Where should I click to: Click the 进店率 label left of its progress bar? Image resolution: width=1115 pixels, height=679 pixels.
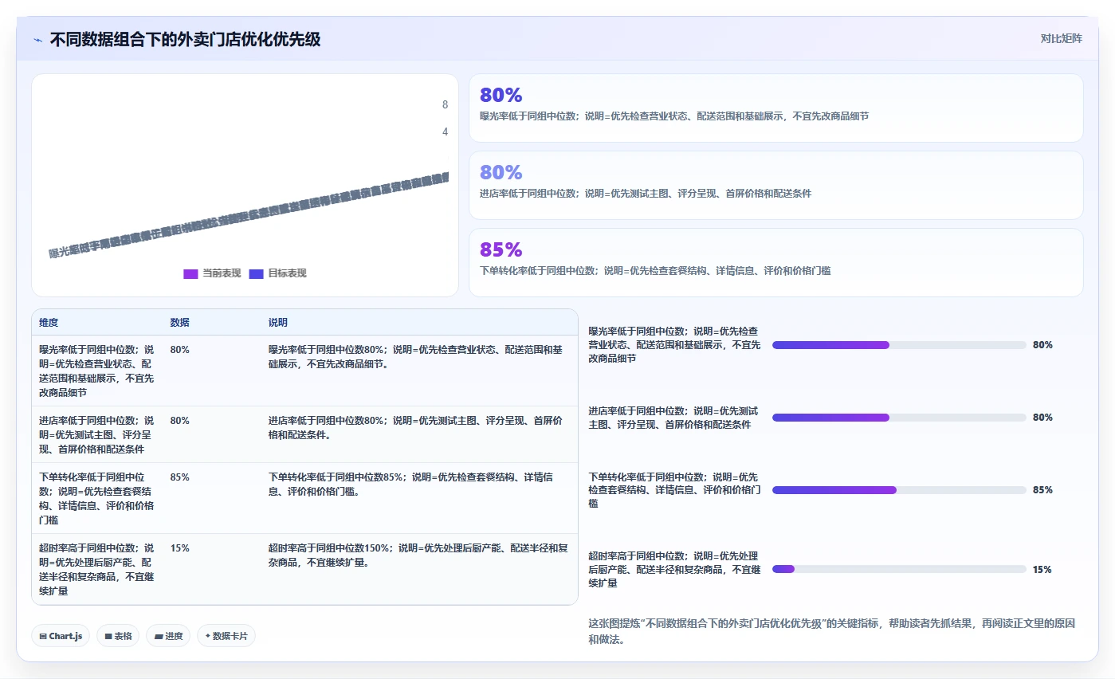point(674,418)
